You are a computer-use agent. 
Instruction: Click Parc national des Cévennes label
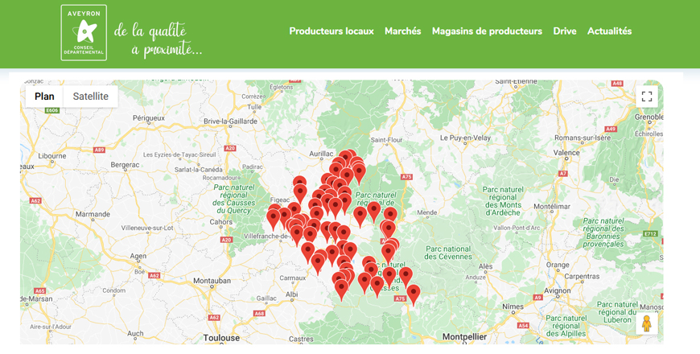(448, 253)
